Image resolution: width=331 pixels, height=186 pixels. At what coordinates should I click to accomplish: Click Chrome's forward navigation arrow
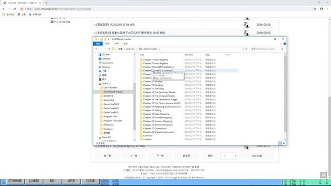point(9,9)
